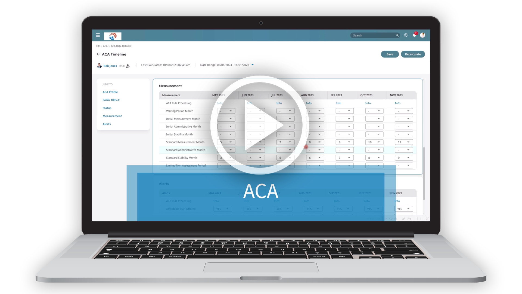This screenshot has width=522, height=294.
Task: Select the Alerts navigation item
Action: tap(107, 124)
